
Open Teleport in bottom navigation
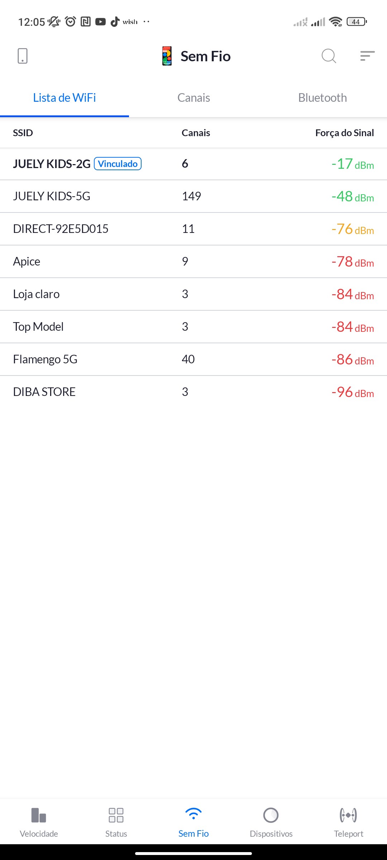(348, 822)
